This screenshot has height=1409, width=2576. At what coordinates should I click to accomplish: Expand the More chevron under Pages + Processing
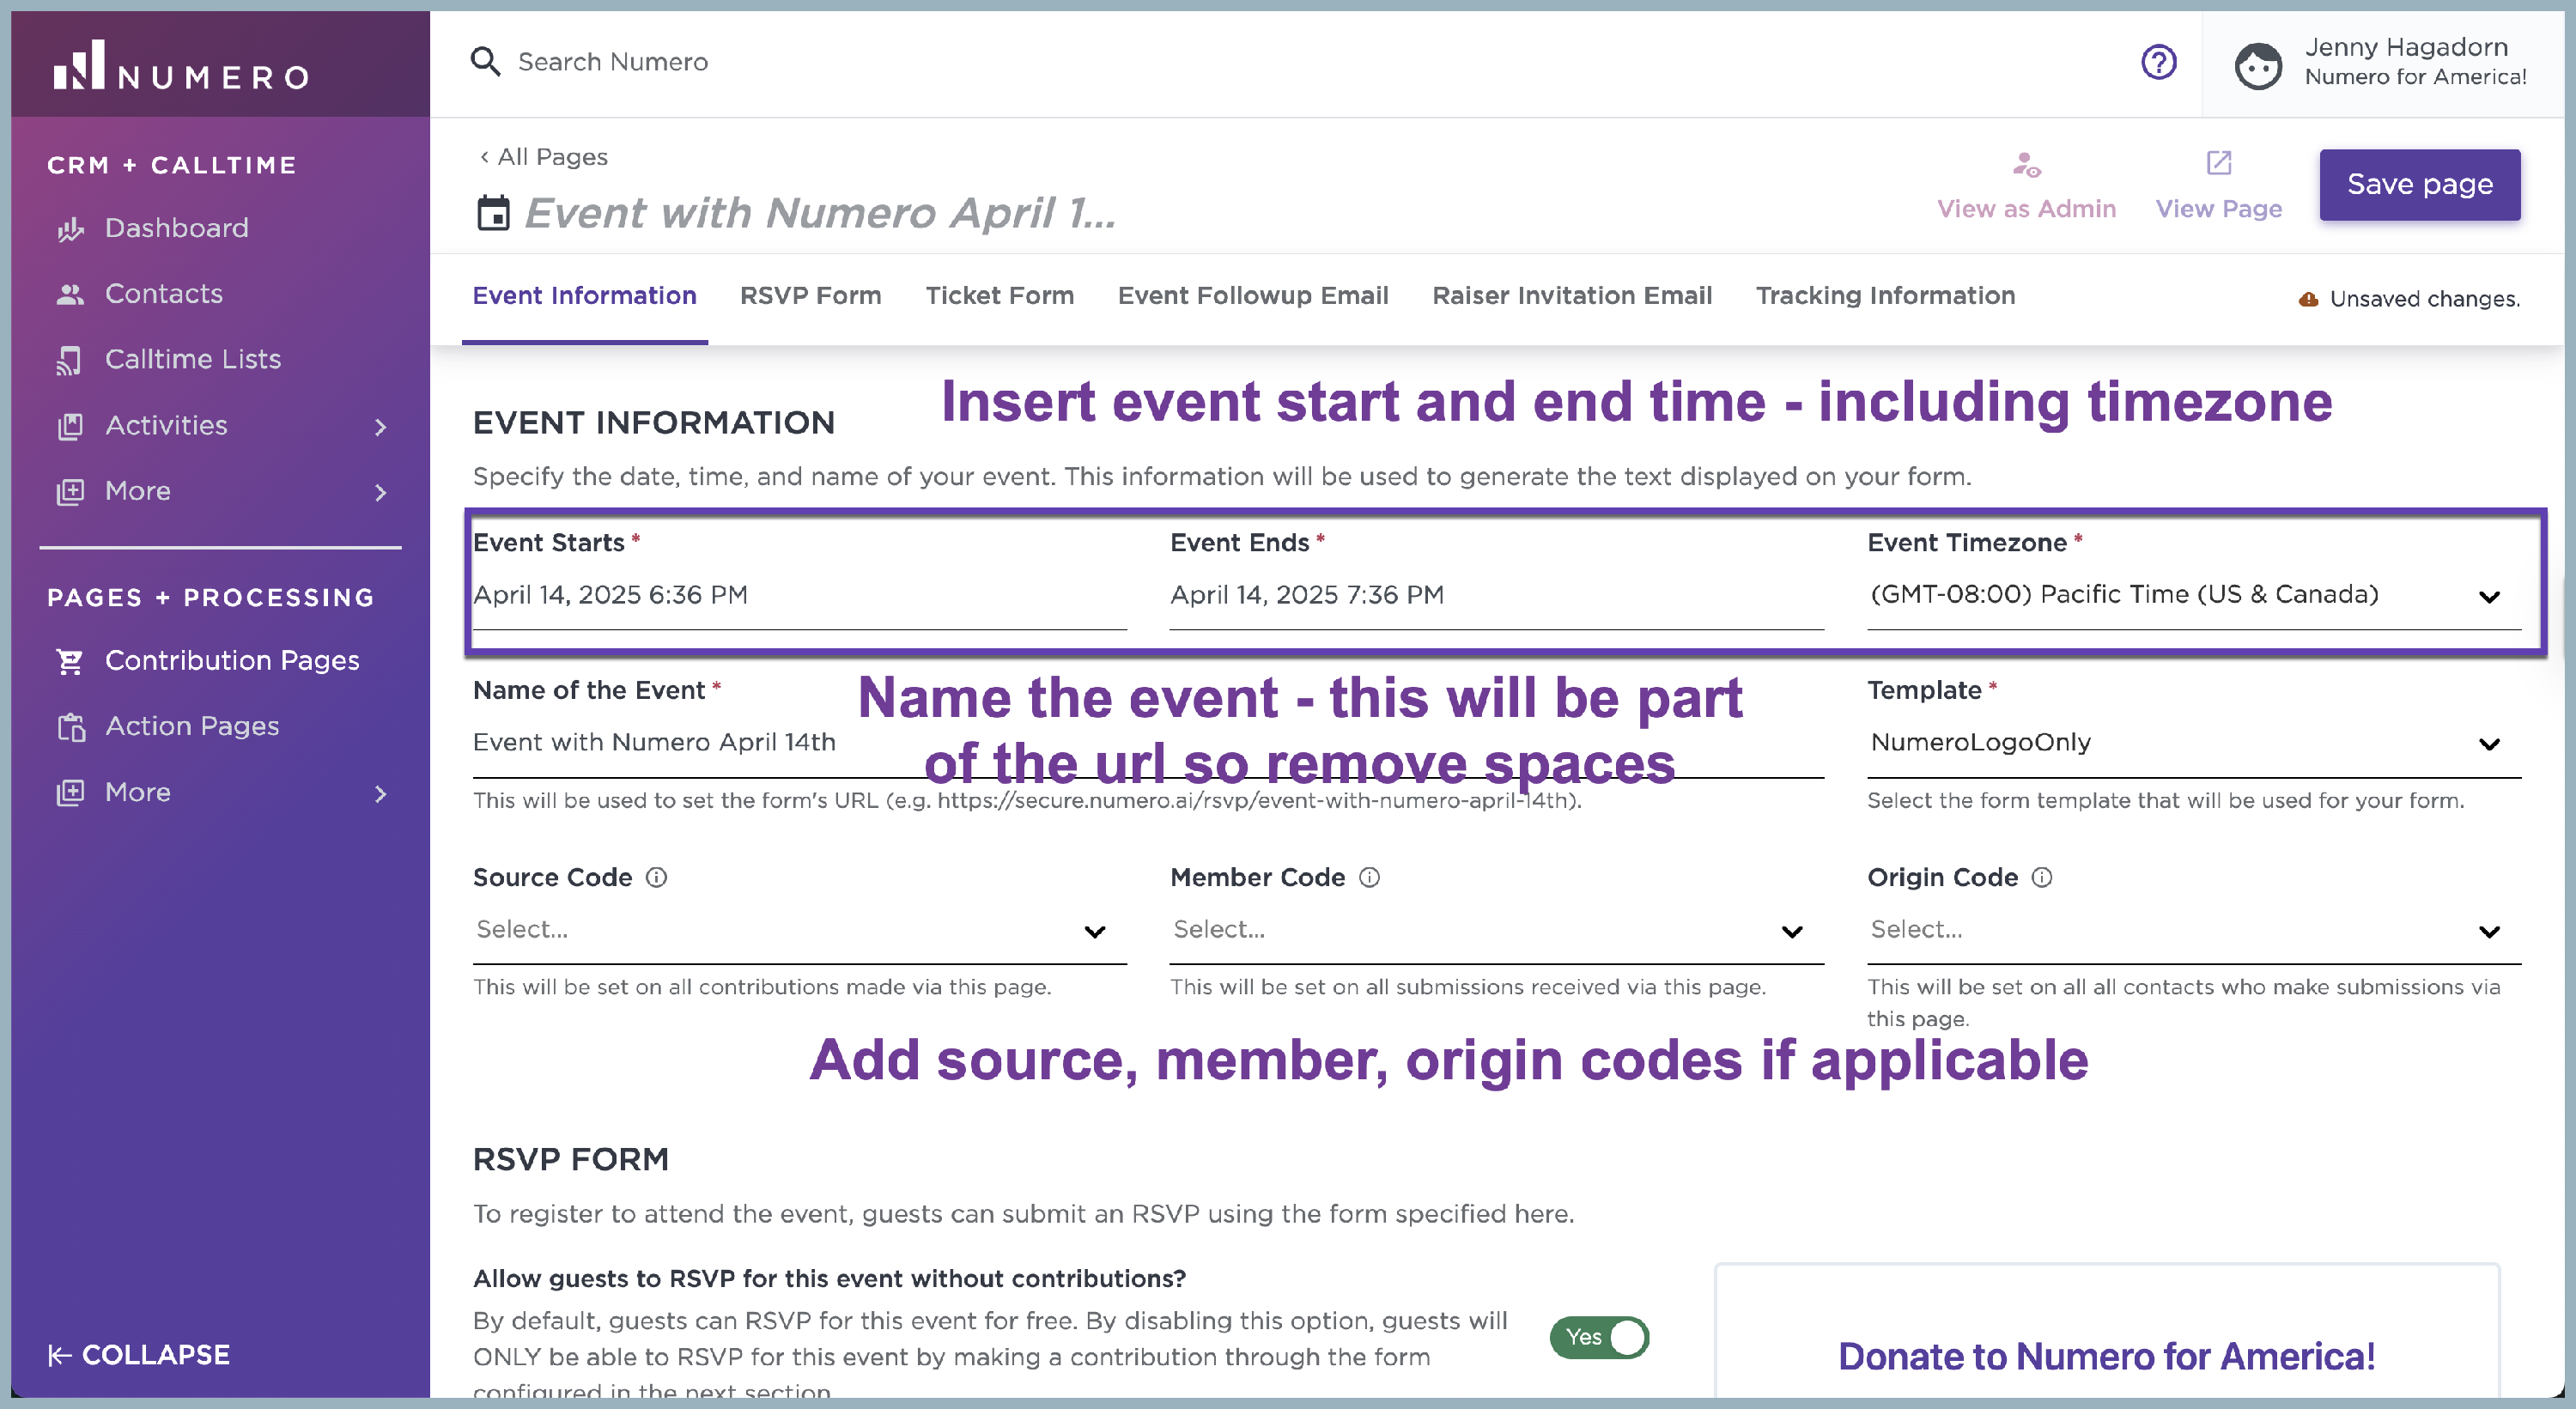pyautogui.click(x=380, y=794)
